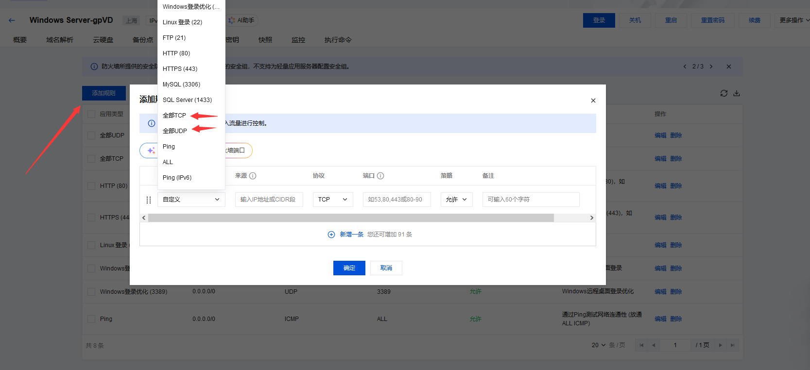Click the plus icon beside 新增一条
Viewport: 810px width, 370px height.
pos(331,235)
